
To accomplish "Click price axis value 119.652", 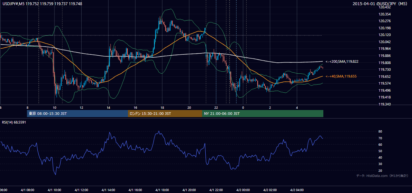I will pos(384,77).
